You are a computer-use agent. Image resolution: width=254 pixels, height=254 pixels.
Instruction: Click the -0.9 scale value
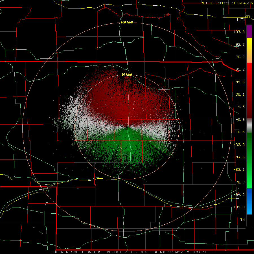tap(240, 120)
